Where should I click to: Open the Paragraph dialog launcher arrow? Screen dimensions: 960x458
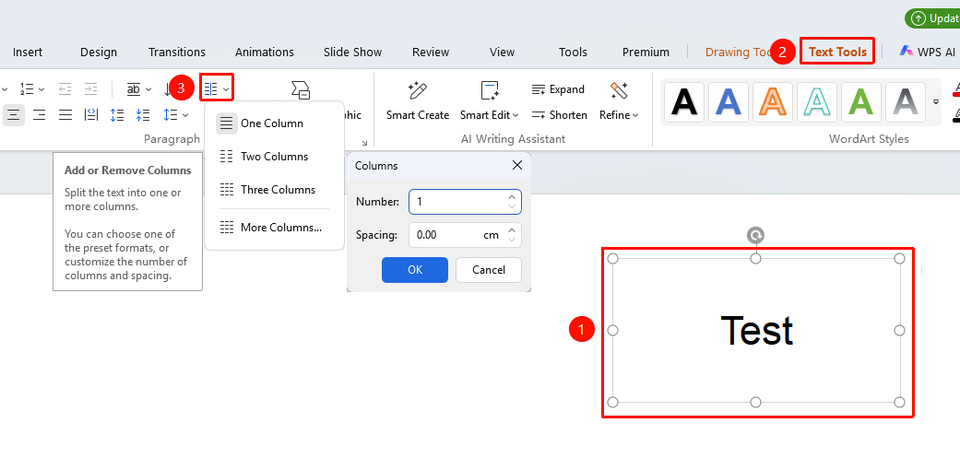[x=364, y=143]
